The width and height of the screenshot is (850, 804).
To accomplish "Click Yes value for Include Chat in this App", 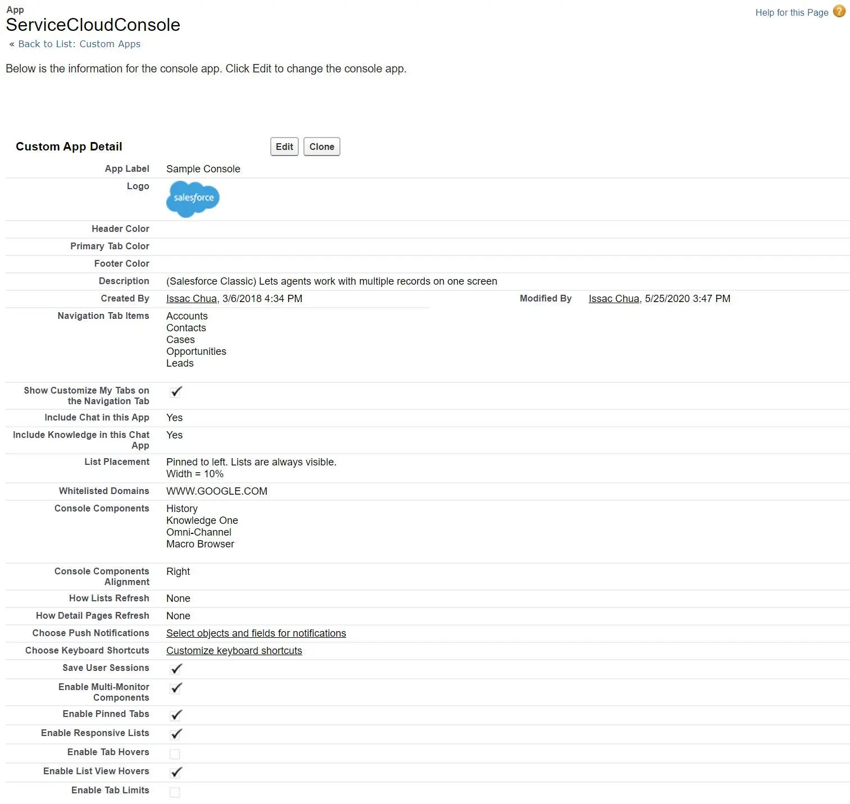I will [x=174, y=418].
